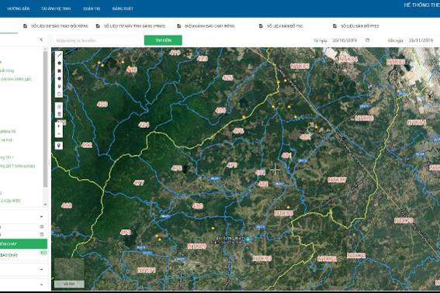The height and width of the screenshot is (293, 440).
Task: Open the Số liệu bản đồ FSC tab
Action: [x=281, y=26]
